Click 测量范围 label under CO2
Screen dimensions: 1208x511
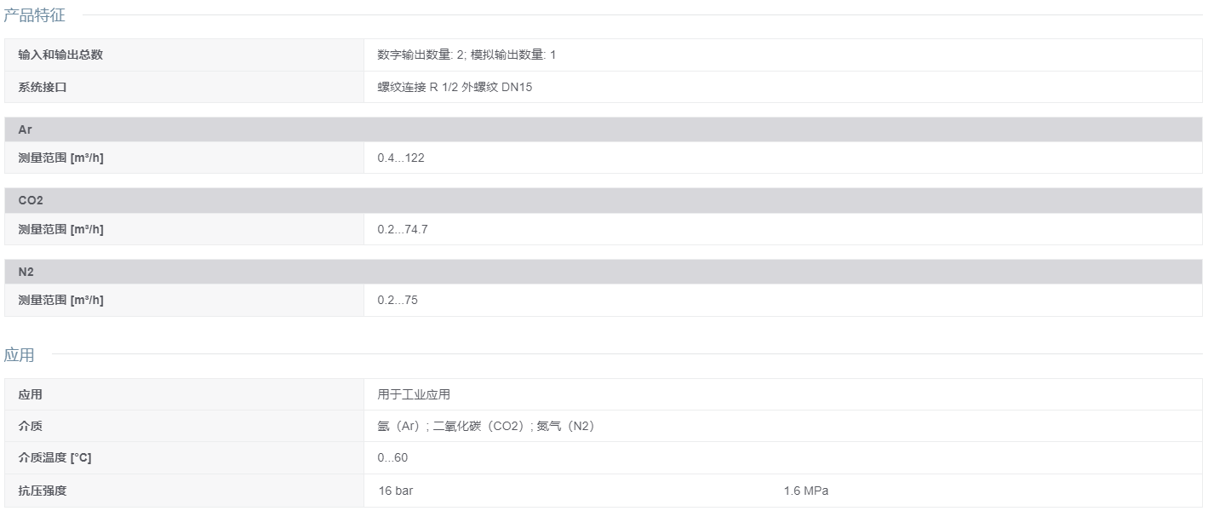click(x=60, y=229)
